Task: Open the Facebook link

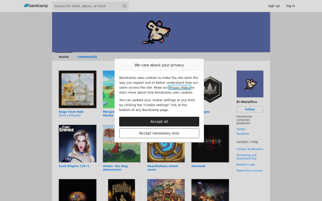Action: click(243, 133)
